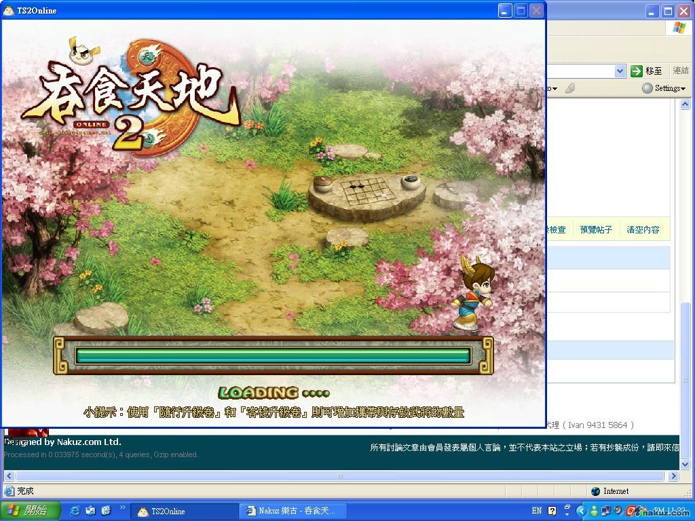Image resolution: width=695 pixels, height=521 pixels.
Task: Switch to the TS2Online taskbar button
Action: (185, 511)
